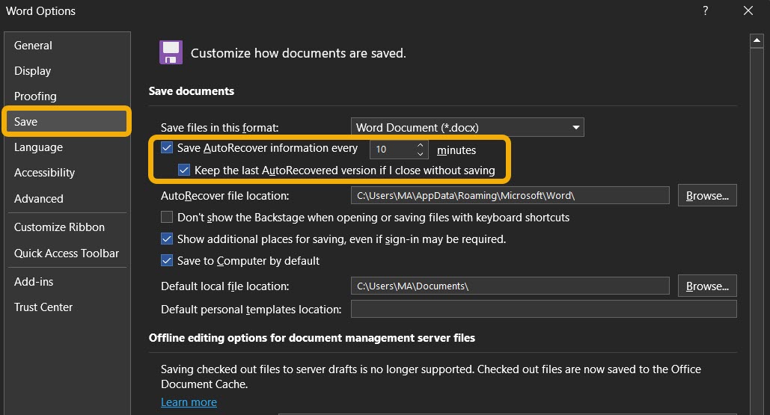Click the Save documents section heading

click(192, 90)
